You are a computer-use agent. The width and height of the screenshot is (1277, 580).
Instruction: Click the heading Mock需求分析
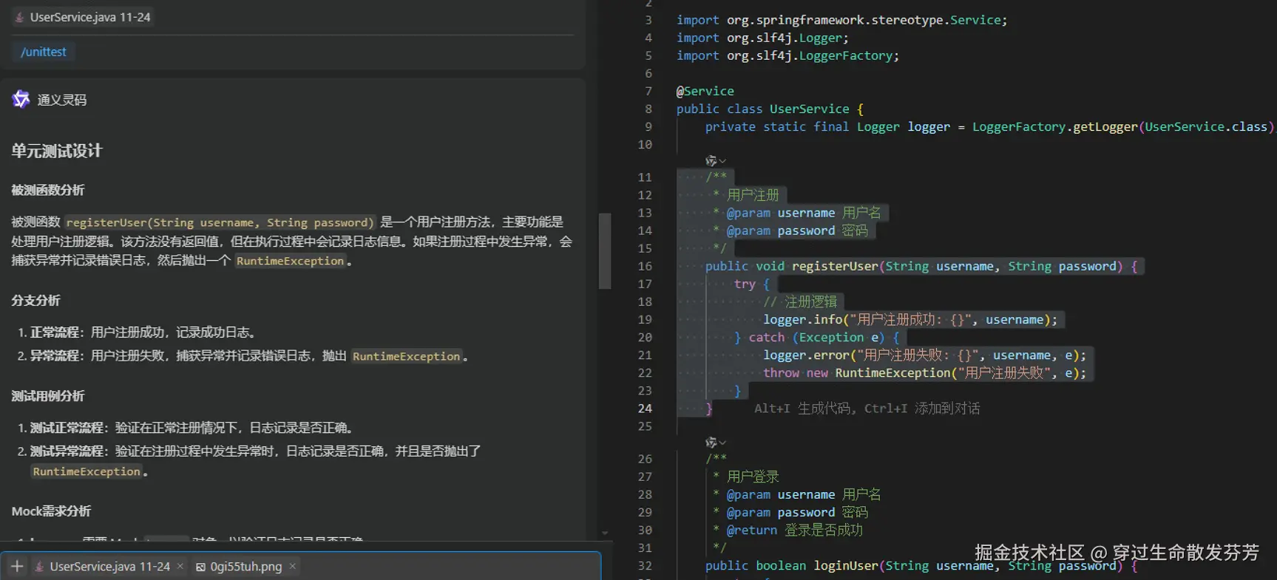coord(51,511)
